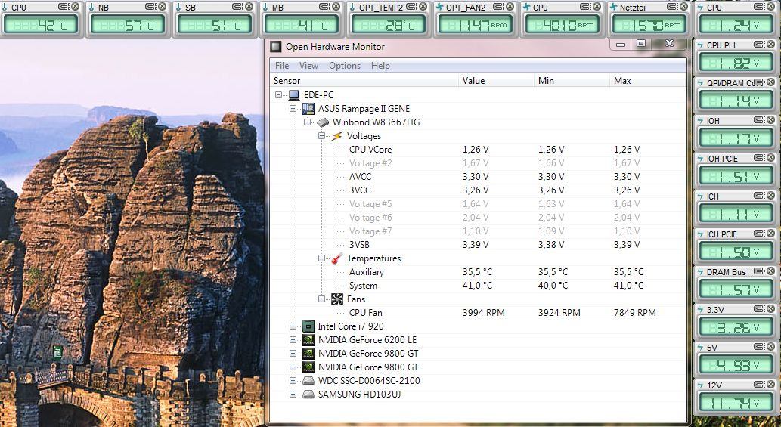781x427 pixels.
Task: Close the OPT_TEMP2 gadget
Action: point(423,7)
